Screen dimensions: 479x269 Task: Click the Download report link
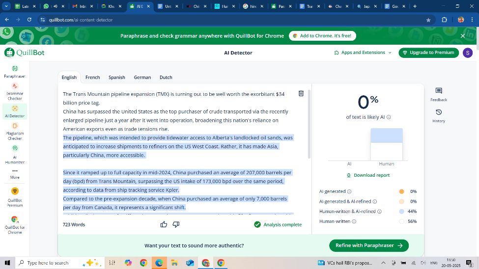368,175
